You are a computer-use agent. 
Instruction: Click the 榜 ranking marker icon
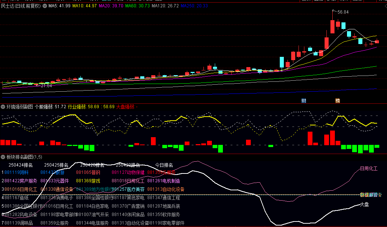point(337,100)
